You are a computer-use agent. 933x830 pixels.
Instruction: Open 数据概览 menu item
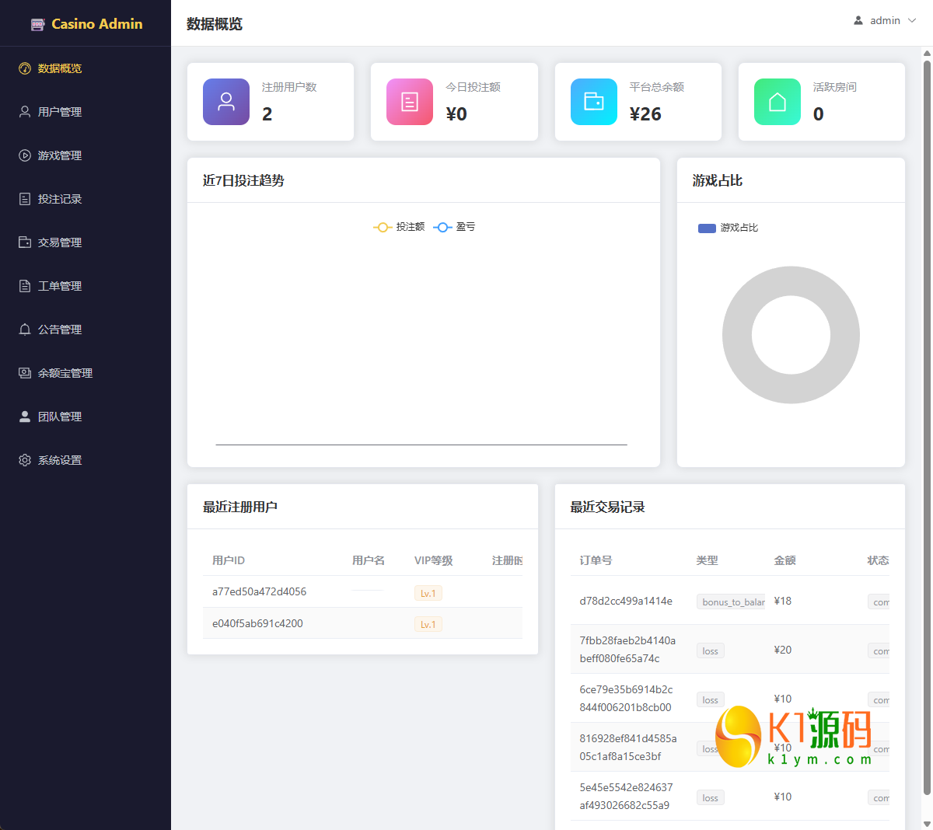(x=86, y=68)
